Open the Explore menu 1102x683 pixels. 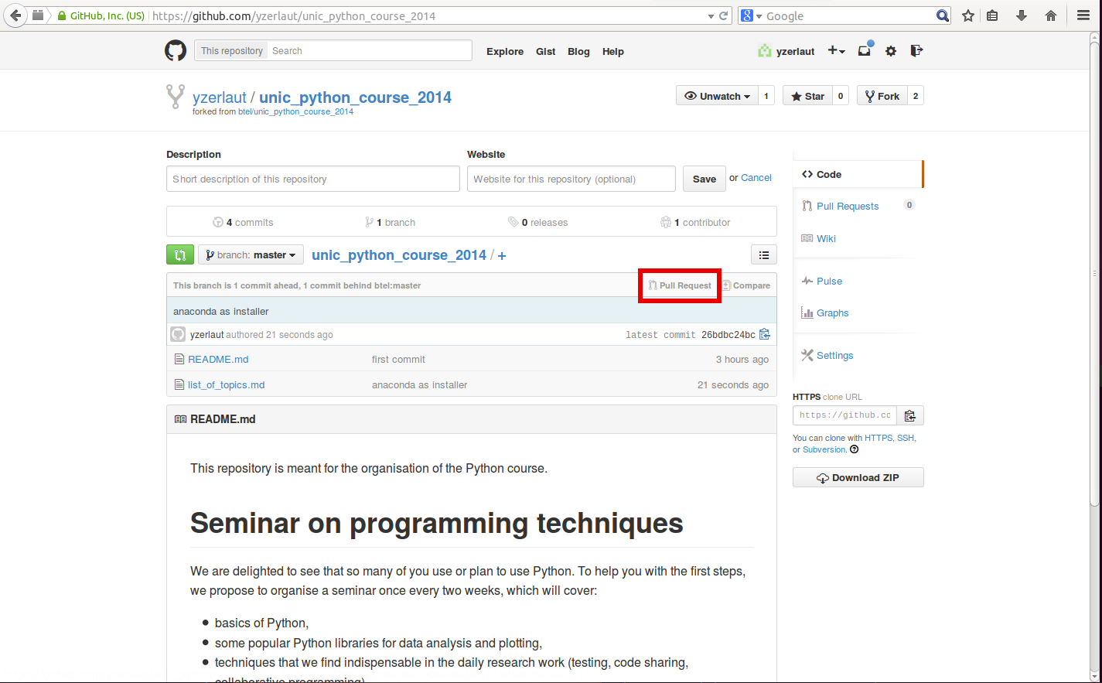click(x=504, y=51)
